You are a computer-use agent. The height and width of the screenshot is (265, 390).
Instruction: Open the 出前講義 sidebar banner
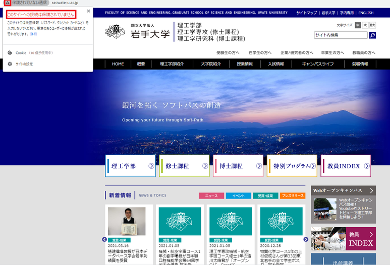343,259
